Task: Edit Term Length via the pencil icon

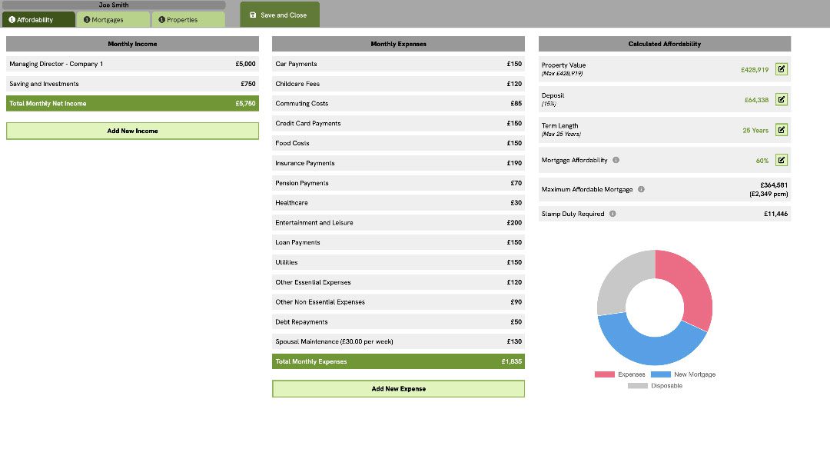Action: click(x=781, y=129)
